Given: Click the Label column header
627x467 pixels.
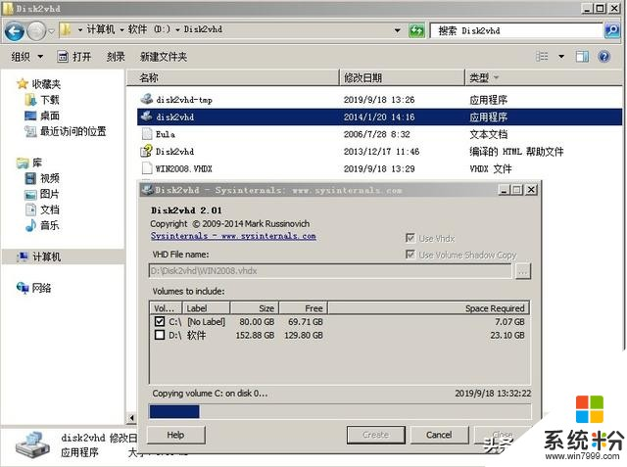Looking at the screenshot, I should pos(206,308).
